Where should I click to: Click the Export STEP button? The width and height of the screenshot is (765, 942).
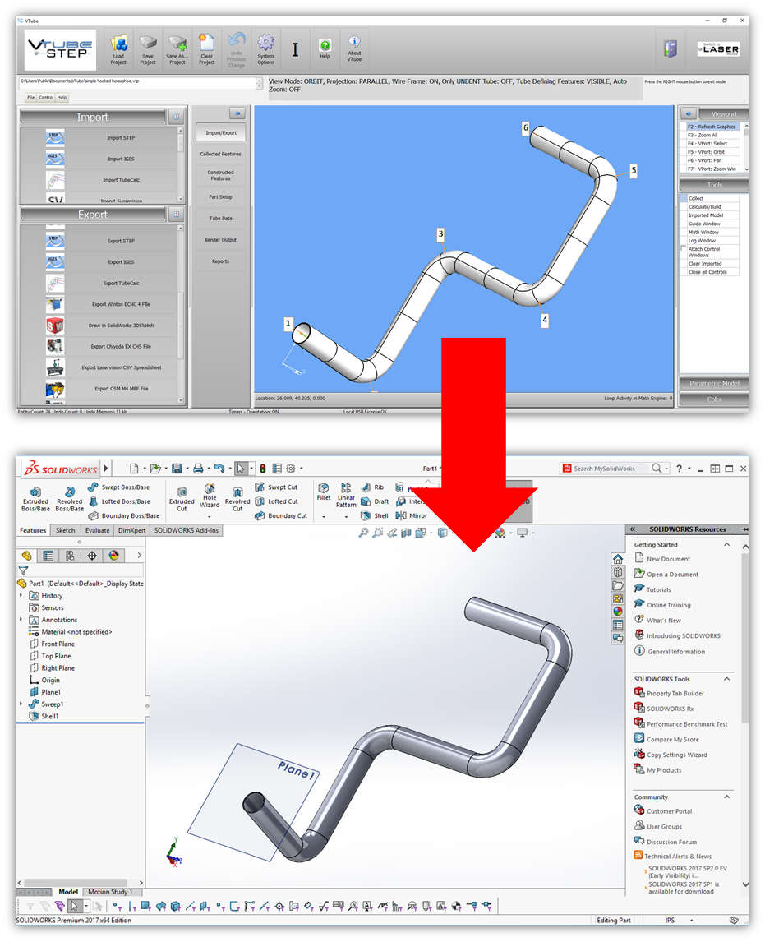point(121,241)
